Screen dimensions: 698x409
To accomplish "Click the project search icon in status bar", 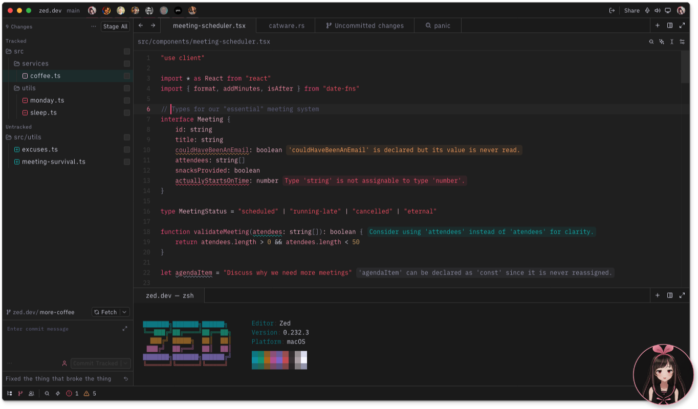I will click(47, 394).
